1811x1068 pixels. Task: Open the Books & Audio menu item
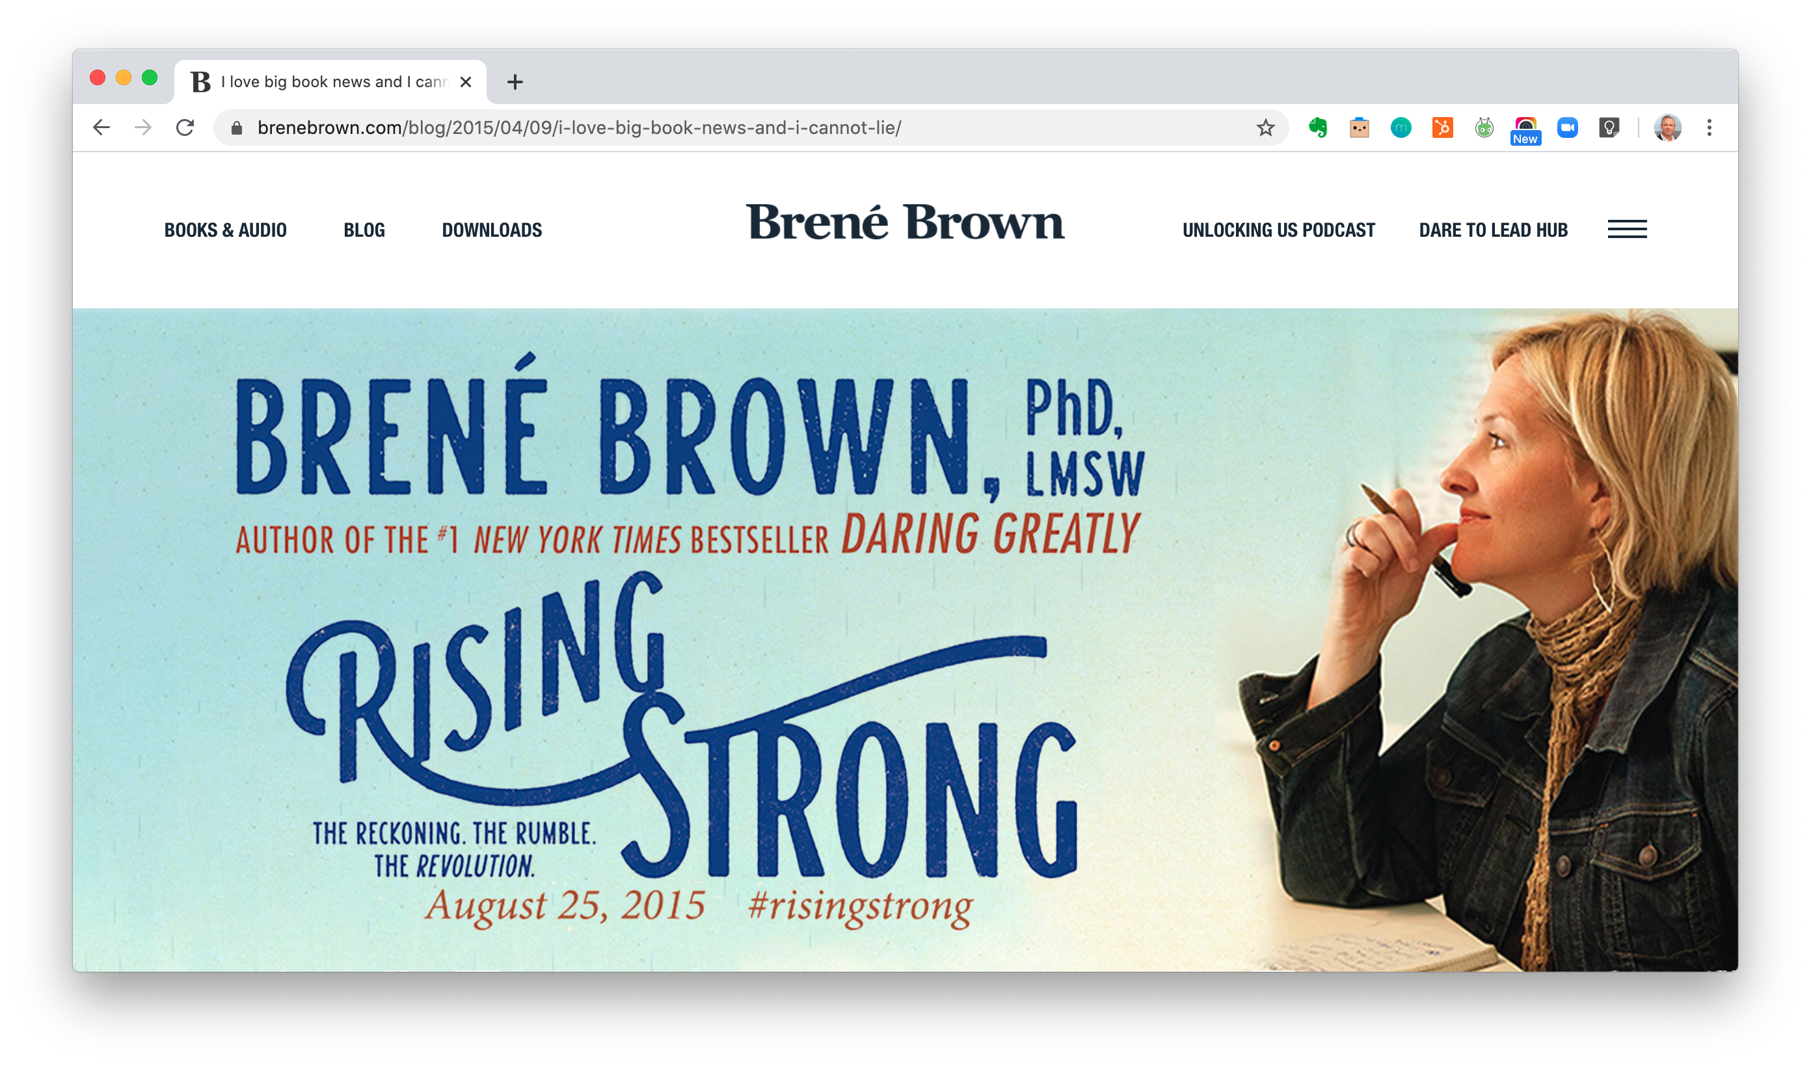[225, 230]
